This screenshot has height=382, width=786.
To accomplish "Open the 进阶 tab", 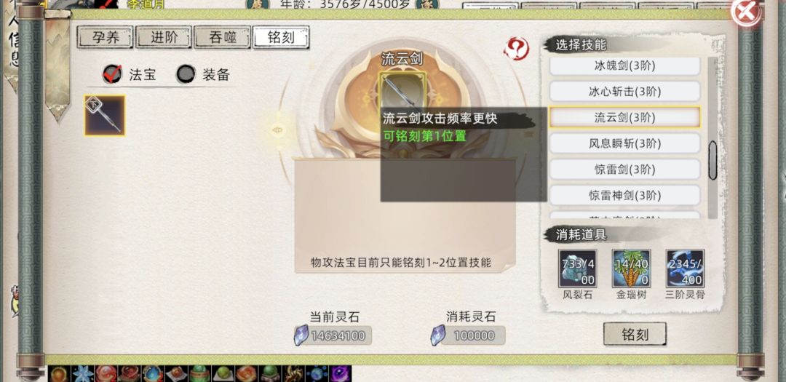I will (x=164, y=38).
